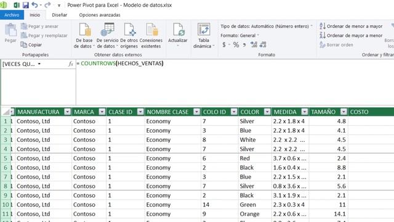Select row header 5
Image resolution: width=394 pixels, height=222 pixels.
point(6,158)
